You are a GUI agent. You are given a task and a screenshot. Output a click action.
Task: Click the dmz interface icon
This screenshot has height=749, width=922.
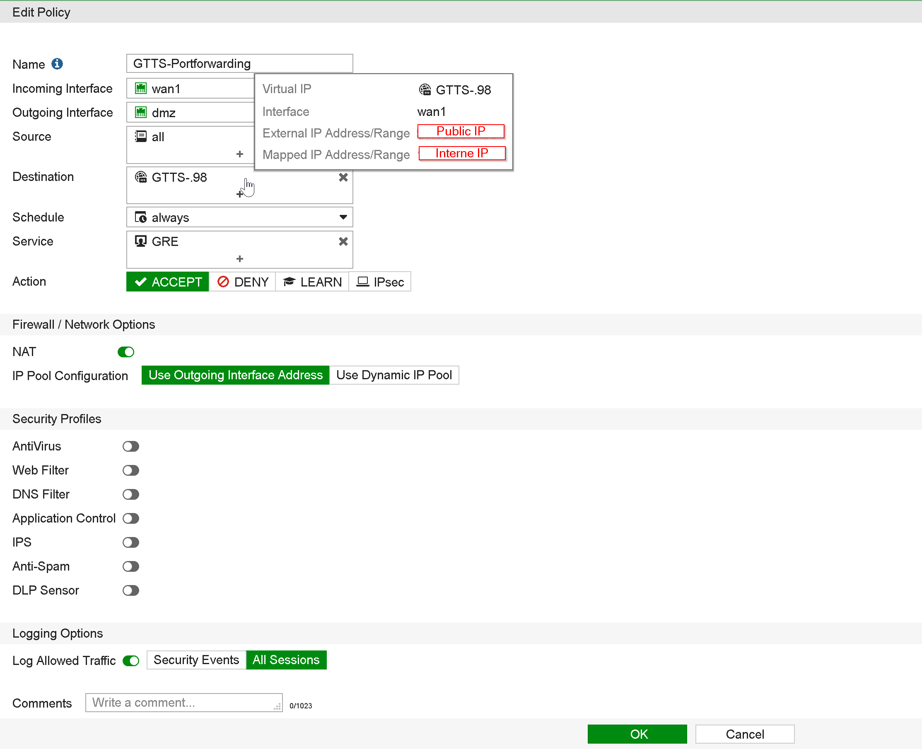[141, 113]
